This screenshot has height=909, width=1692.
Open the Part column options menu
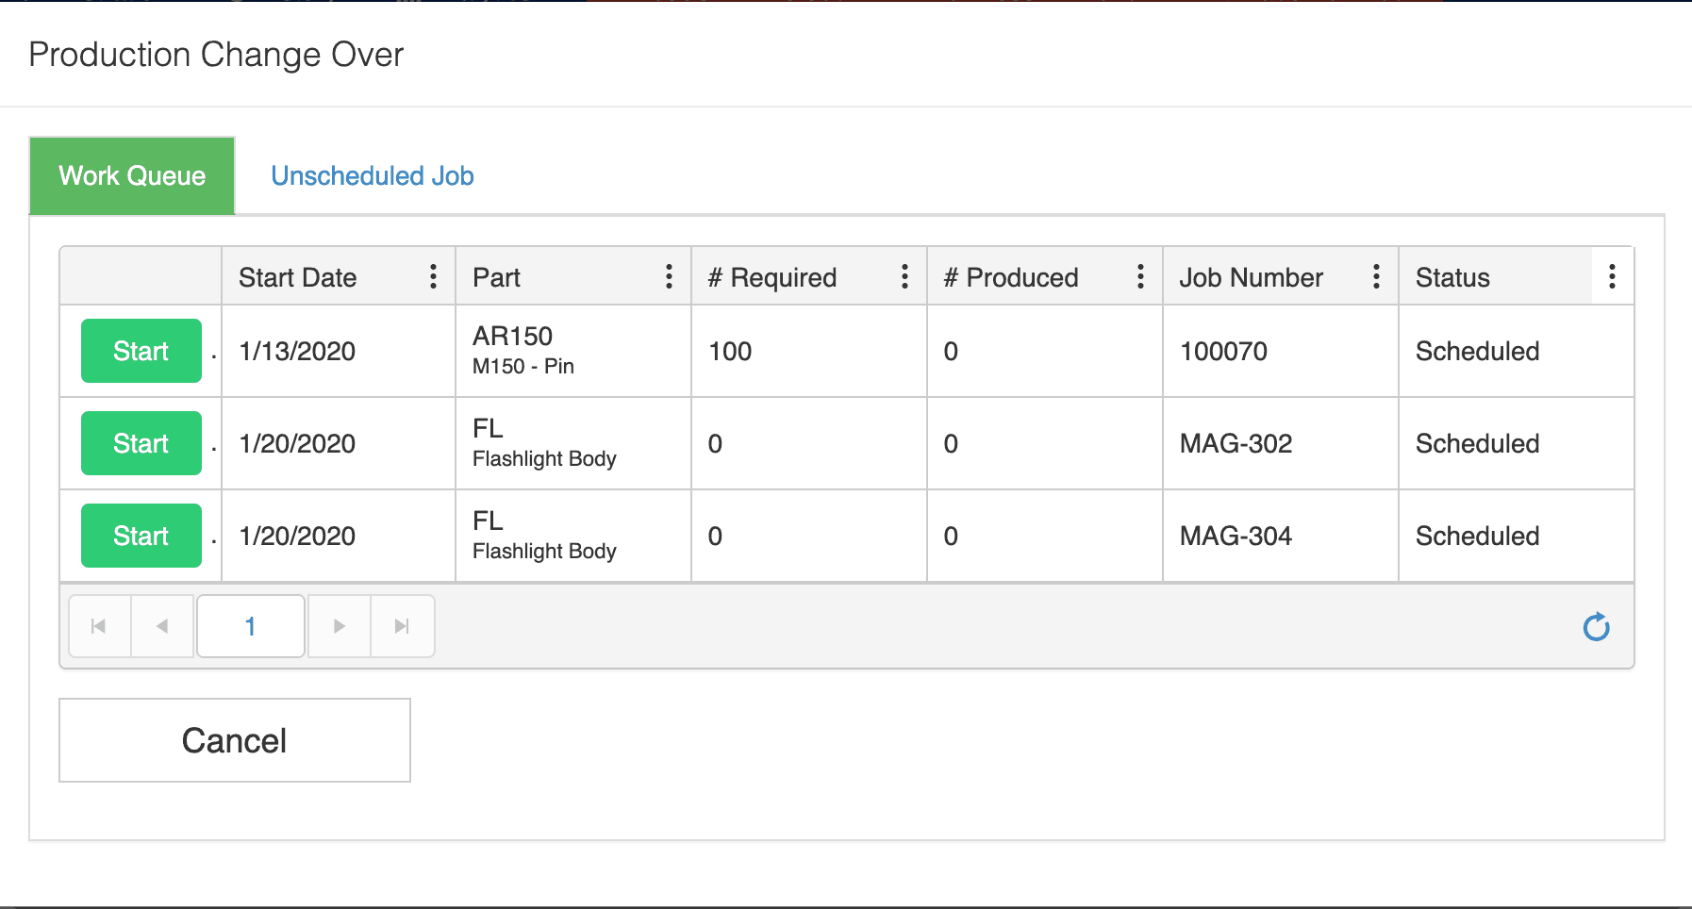coord(669,276)
